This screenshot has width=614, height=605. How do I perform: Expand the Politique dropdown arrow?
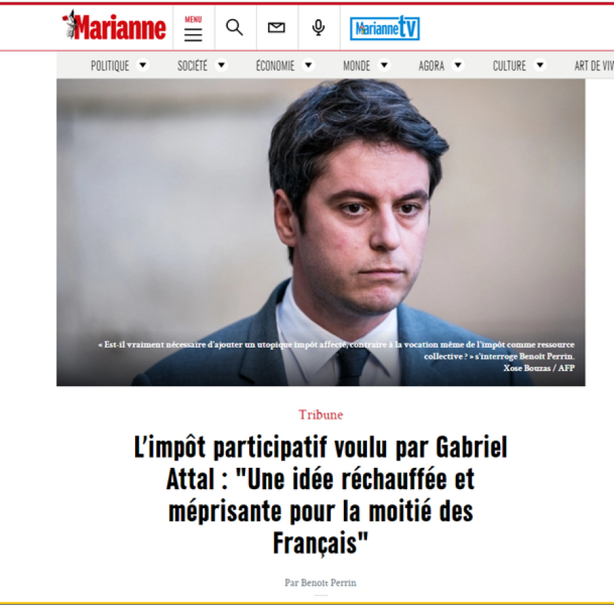coord(143,65)
